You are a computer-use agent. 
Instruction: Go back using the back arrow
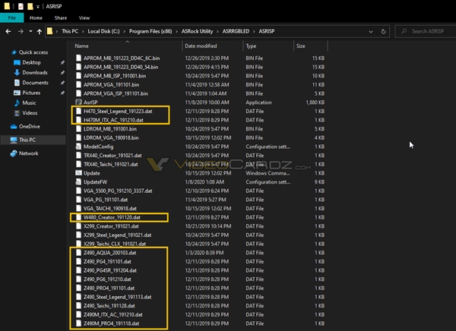pyautogui.click(x=7, y=31)
